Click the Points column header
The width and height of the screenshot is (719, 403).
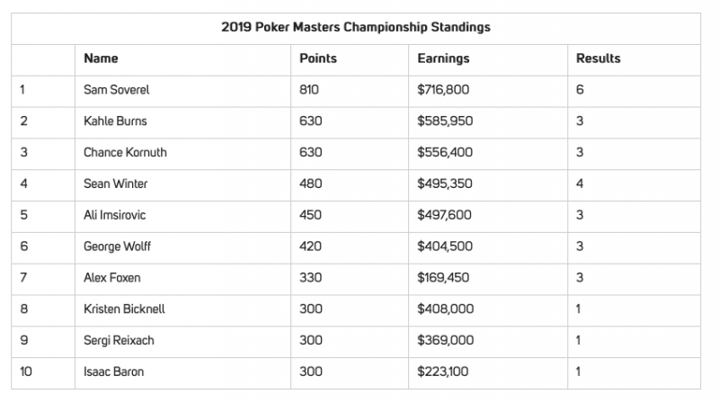click(317, 58)
